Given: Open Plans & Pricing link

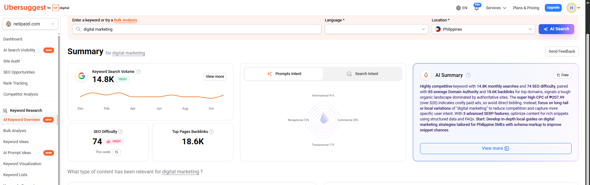Looking at the screenshot, I should [x=526, y=8].
